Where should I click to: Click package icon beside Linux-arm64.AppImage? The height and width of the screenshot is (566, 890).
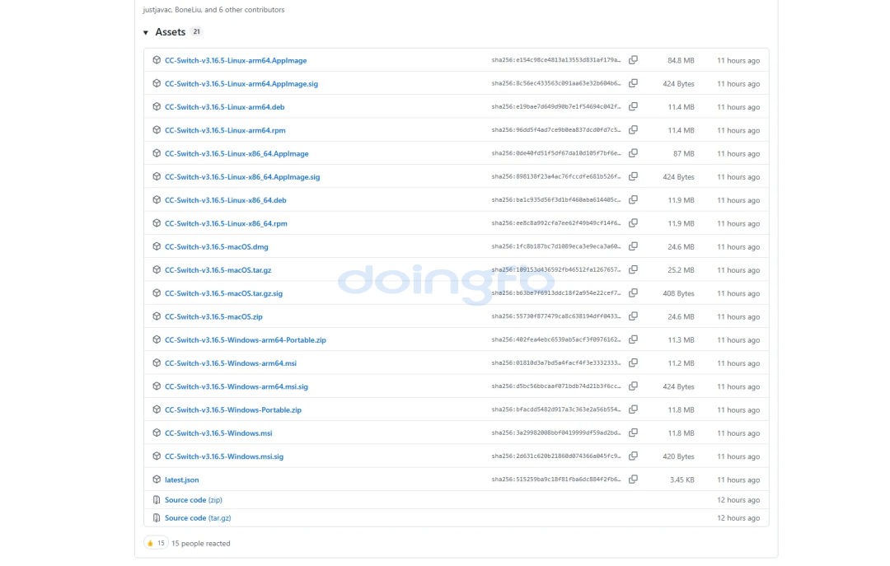point(157,59)
